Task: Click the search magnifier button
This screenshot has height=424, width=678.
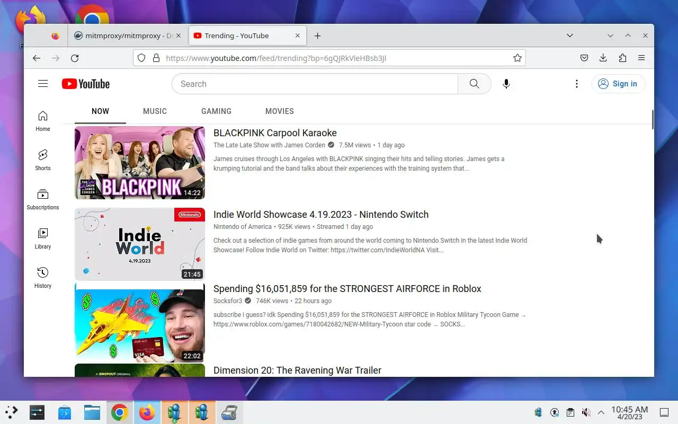Action: (x=474, y=84)
